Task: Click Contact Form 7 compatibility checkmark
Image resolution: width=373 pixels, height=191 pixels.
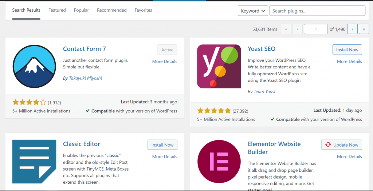Action: tap(87, 111)
